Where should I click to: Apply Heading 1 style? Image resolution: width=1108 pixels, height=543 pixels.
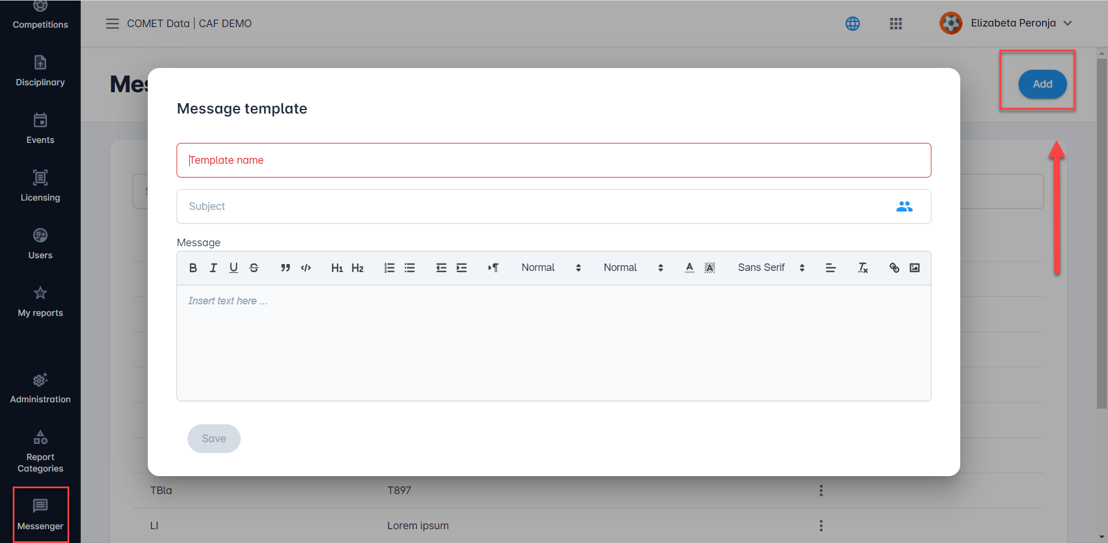coord(337,268)
